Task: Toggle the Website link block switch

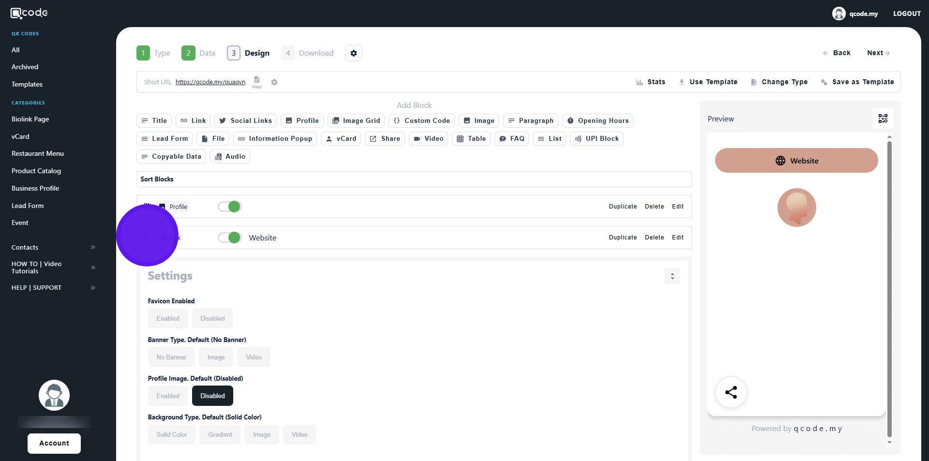Action: [229, 238]
